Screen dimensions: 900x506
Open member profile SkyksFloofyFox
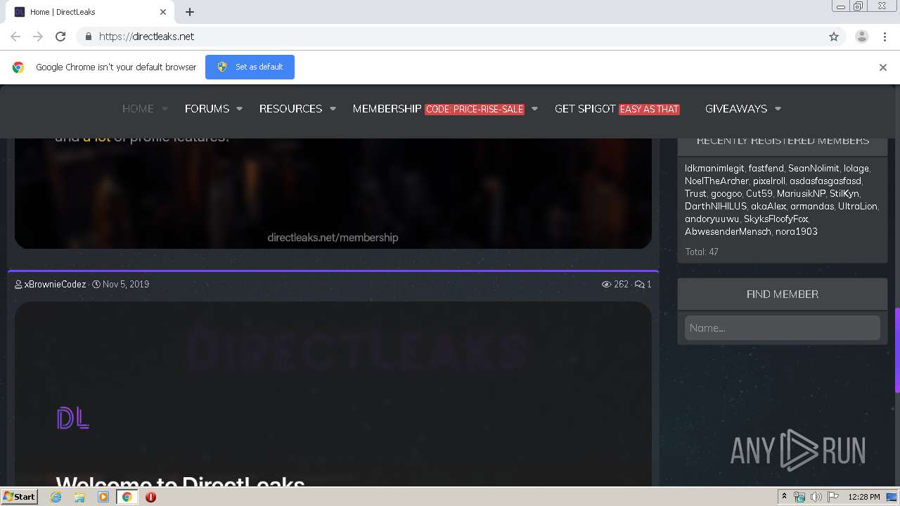click(776, 219)
